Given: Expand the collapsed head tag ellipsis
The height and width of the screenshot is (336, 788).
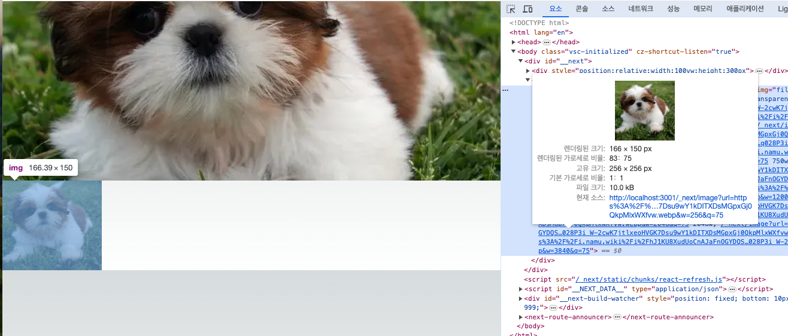Looking at the screenshot, I should [547, 42].
